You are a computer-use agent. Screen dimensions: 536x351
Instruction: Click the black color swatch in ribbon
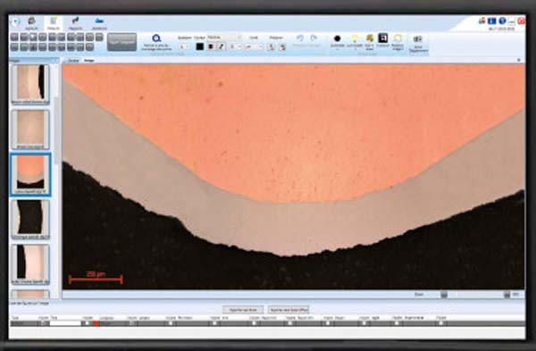(x=200, y=46)
